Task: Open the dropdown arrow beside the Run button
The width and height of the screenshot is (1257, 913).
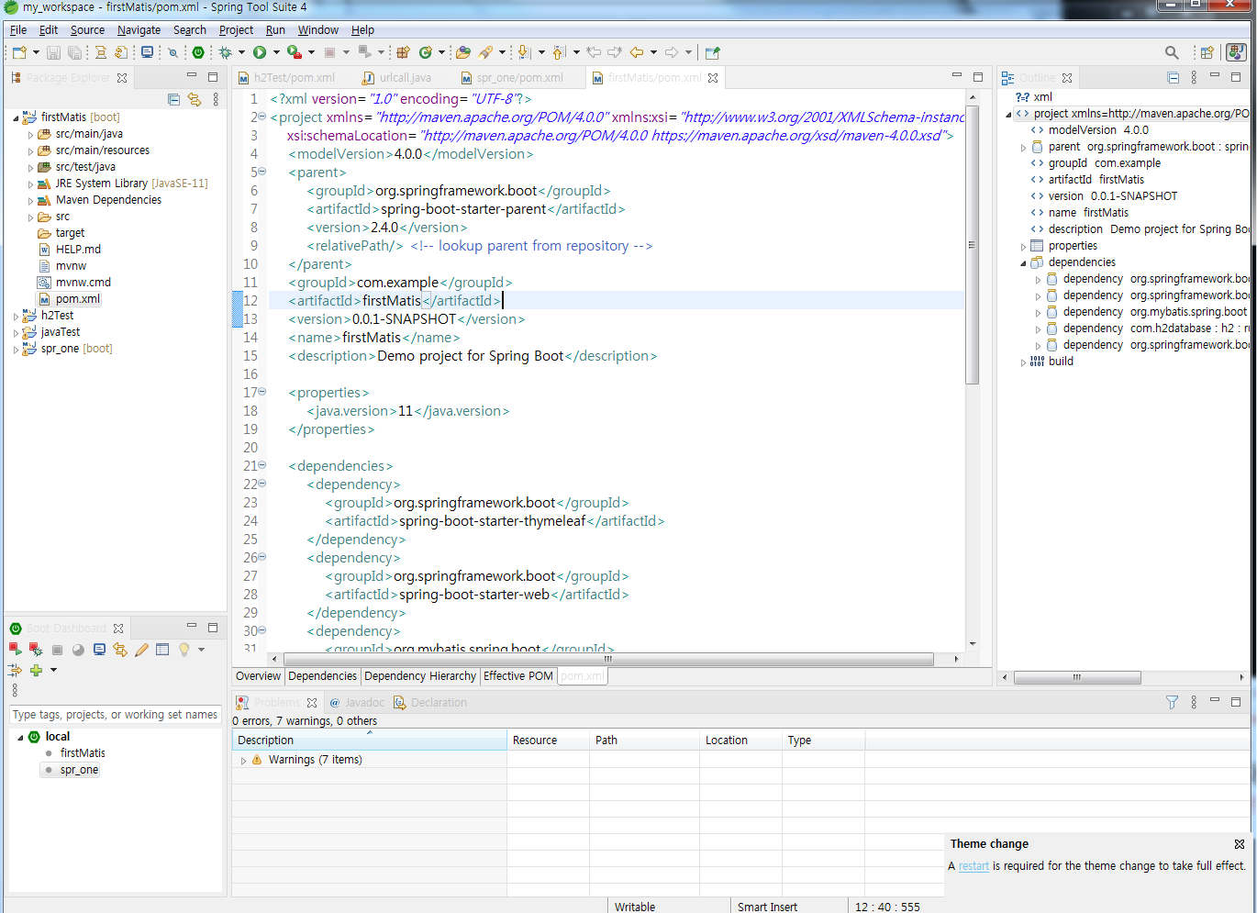Action: pyautogui.click(x=276, y=53)
